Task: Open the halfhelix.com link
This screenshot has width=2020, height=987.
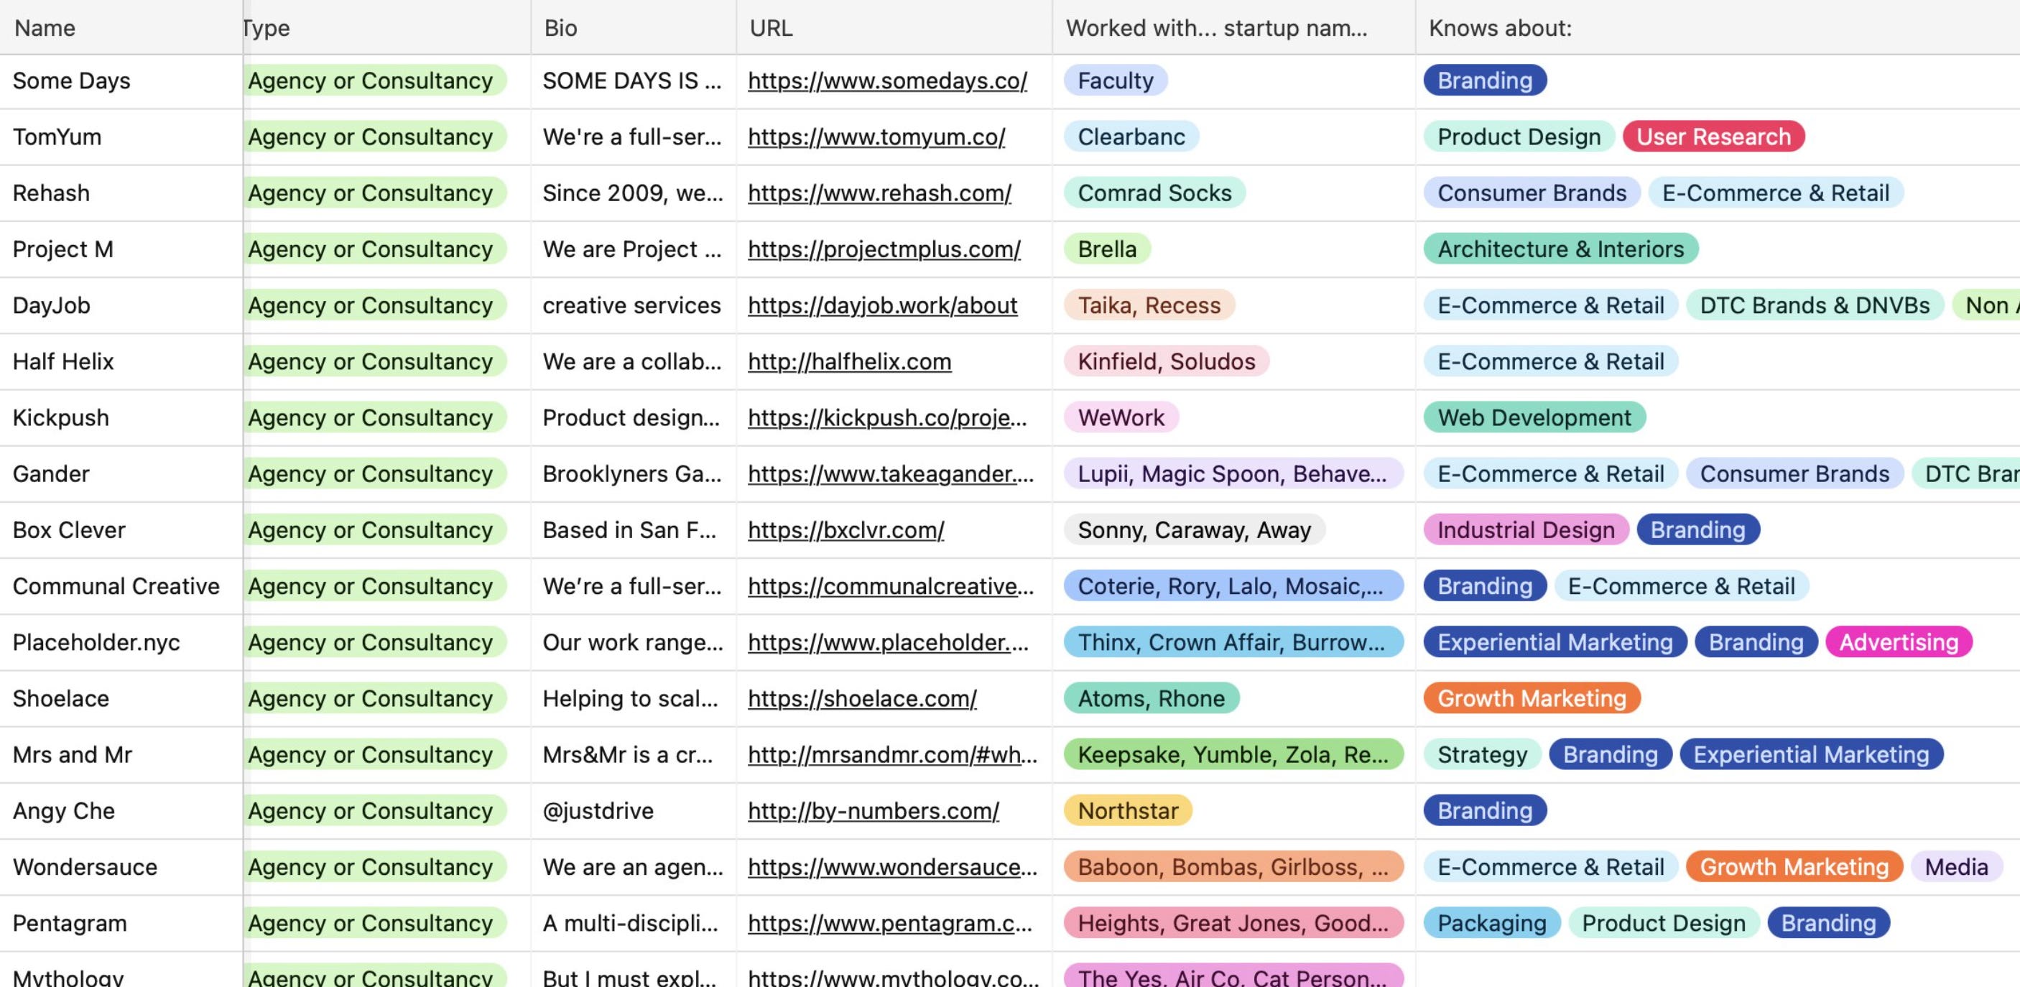Action: click(x=849, y=361)
